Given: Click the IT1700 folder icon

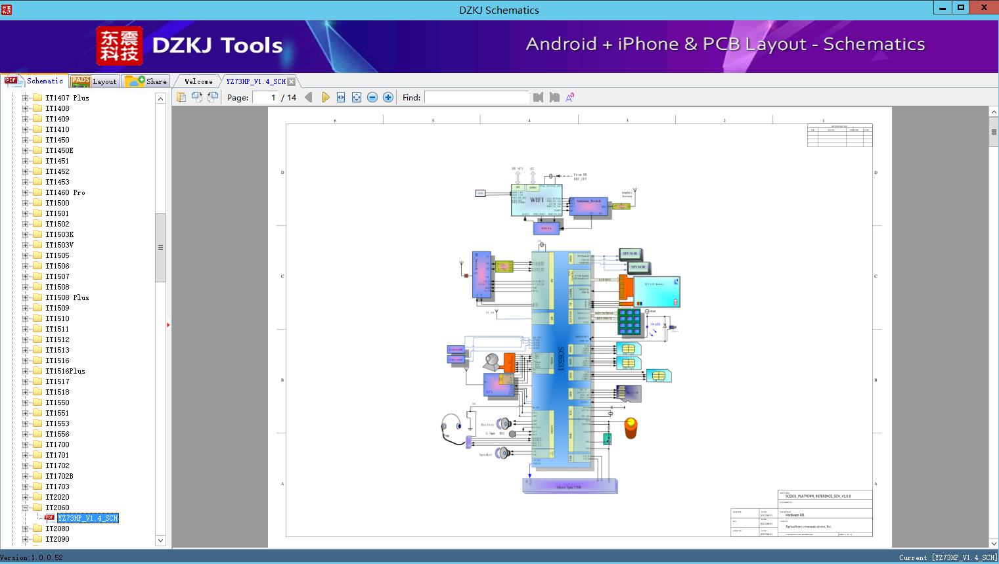Looking at the screenshot, I should [x=37, y=445].
